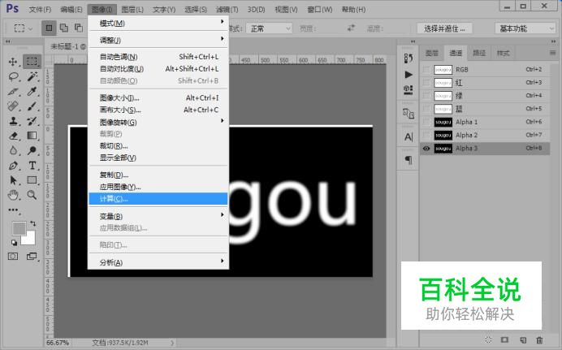This screenshot has height=350, width=562.
Task: Reset default foreground and background colors
Action: tap(14, 243)
